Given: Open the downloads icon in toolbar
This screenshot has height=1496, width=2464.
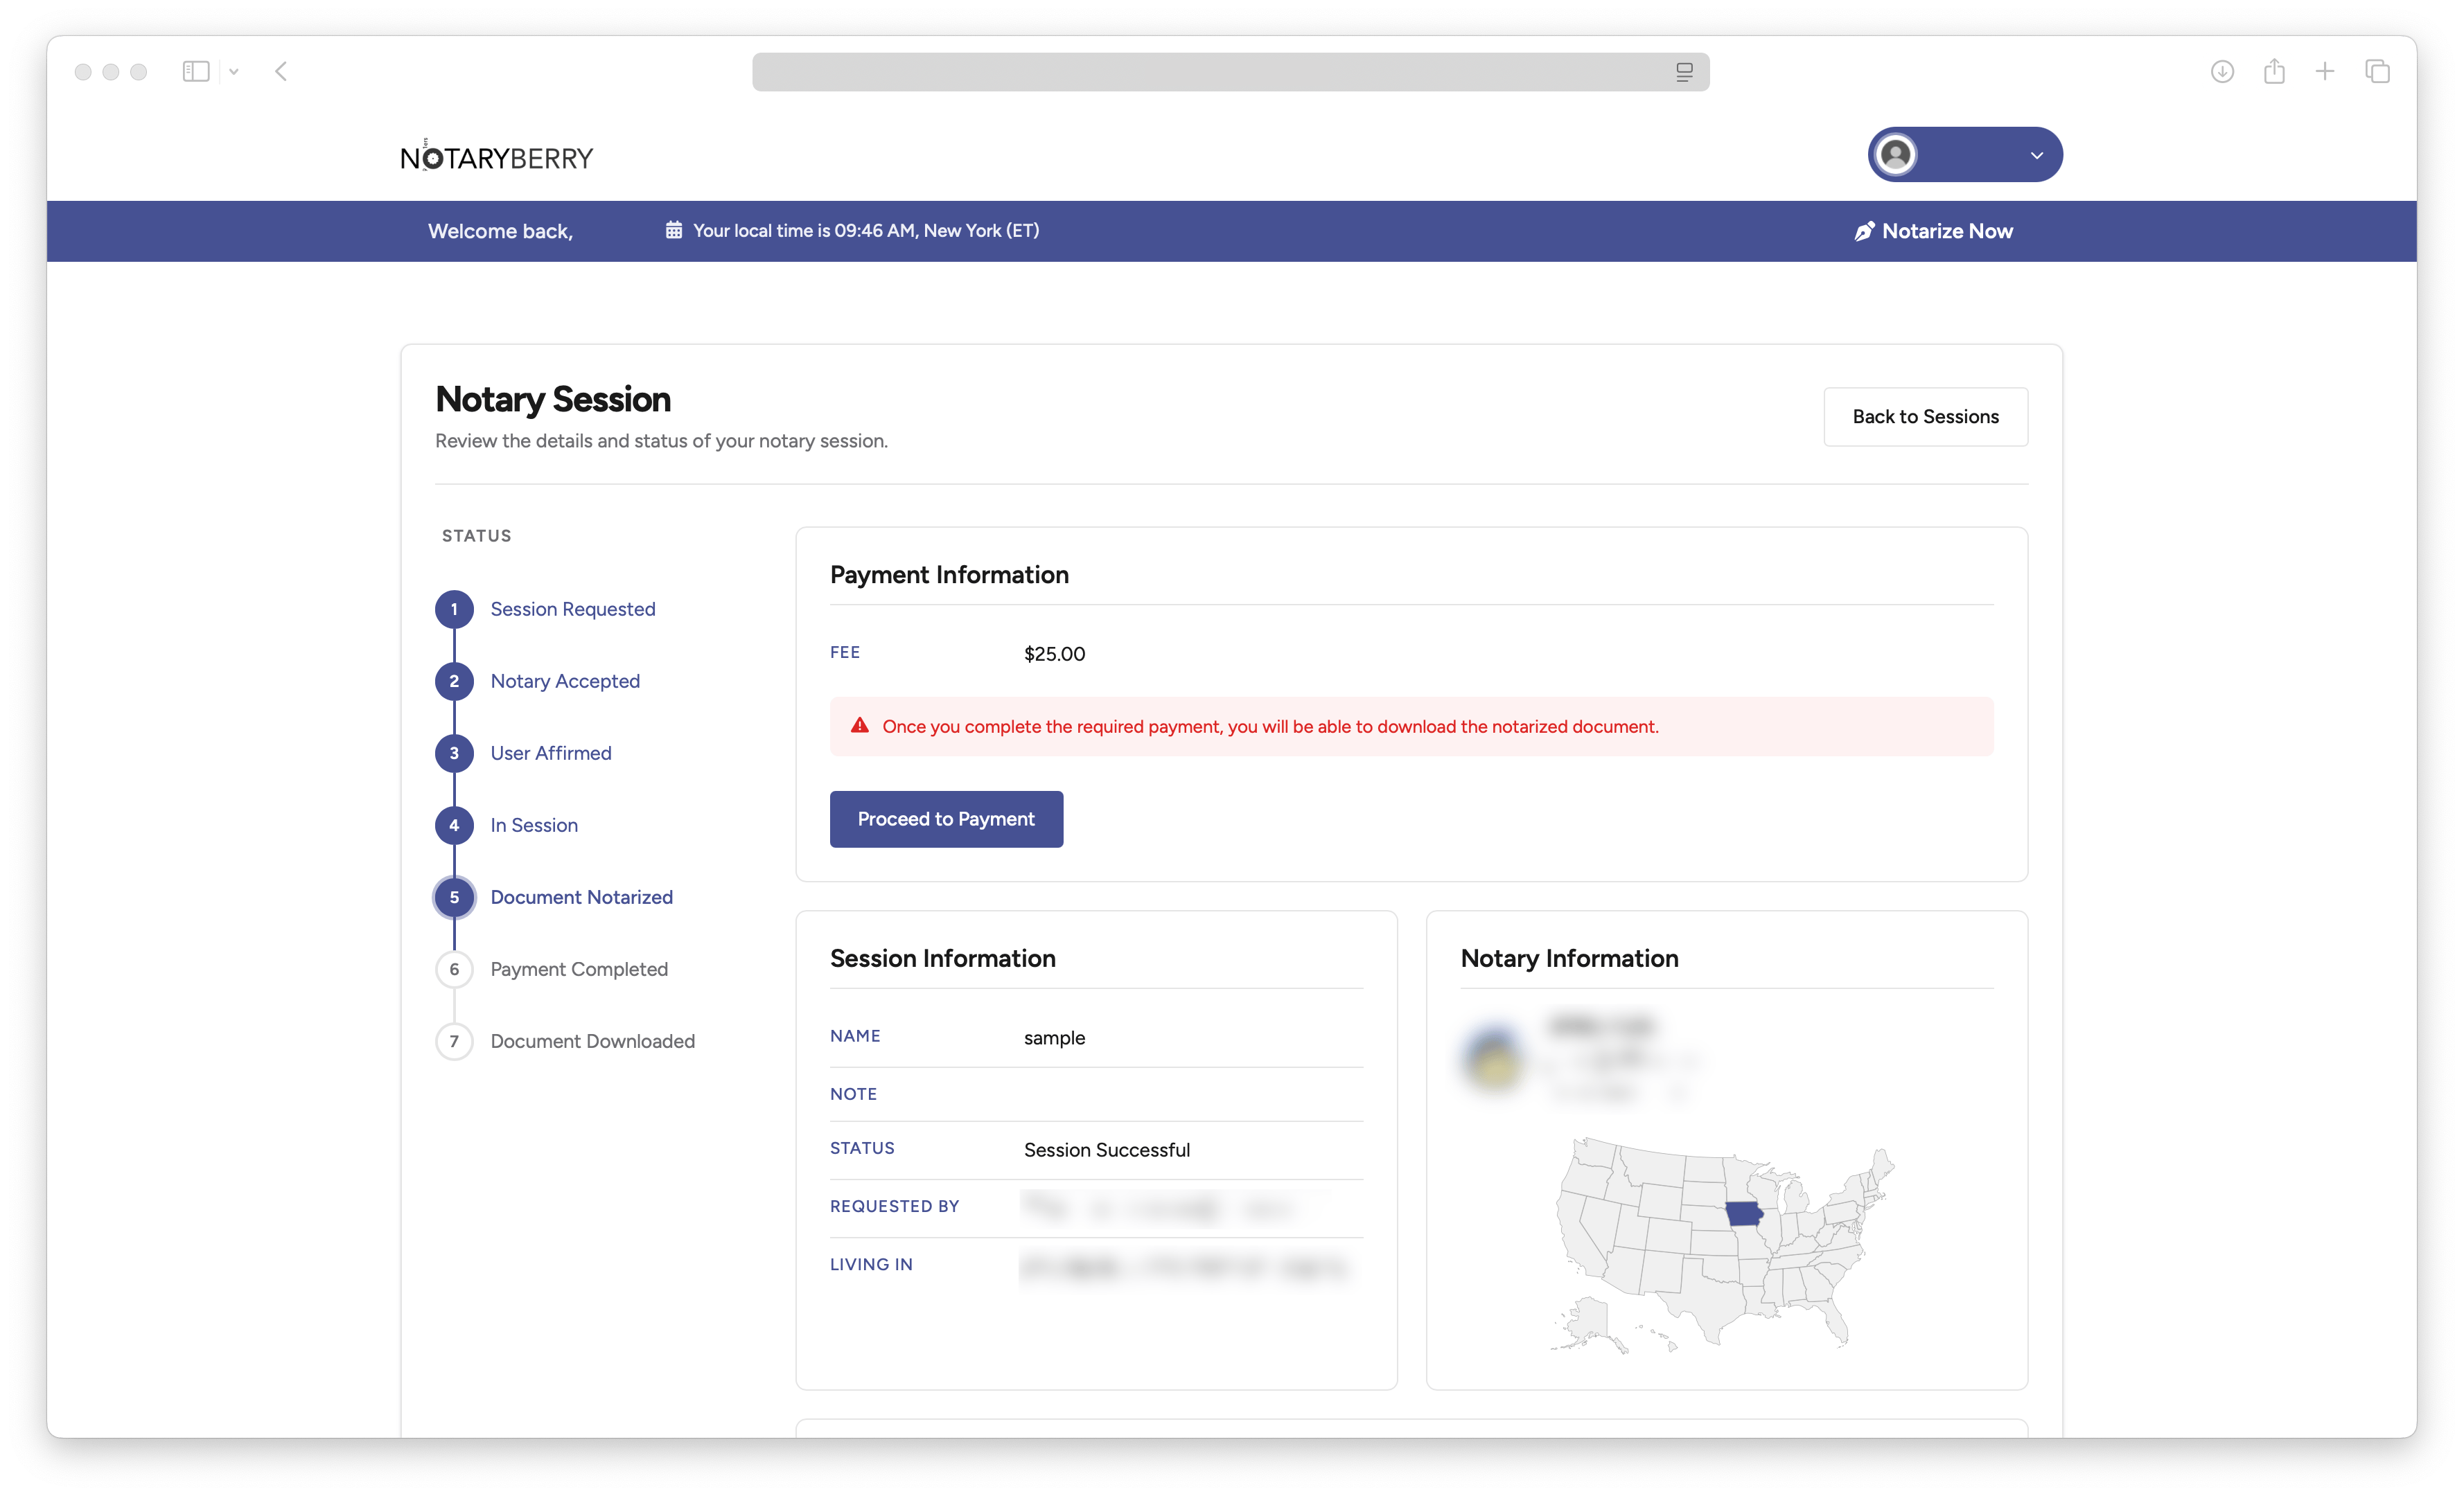Looking at the screenshot, I should pyautogui.click(x=2222, y=71).
